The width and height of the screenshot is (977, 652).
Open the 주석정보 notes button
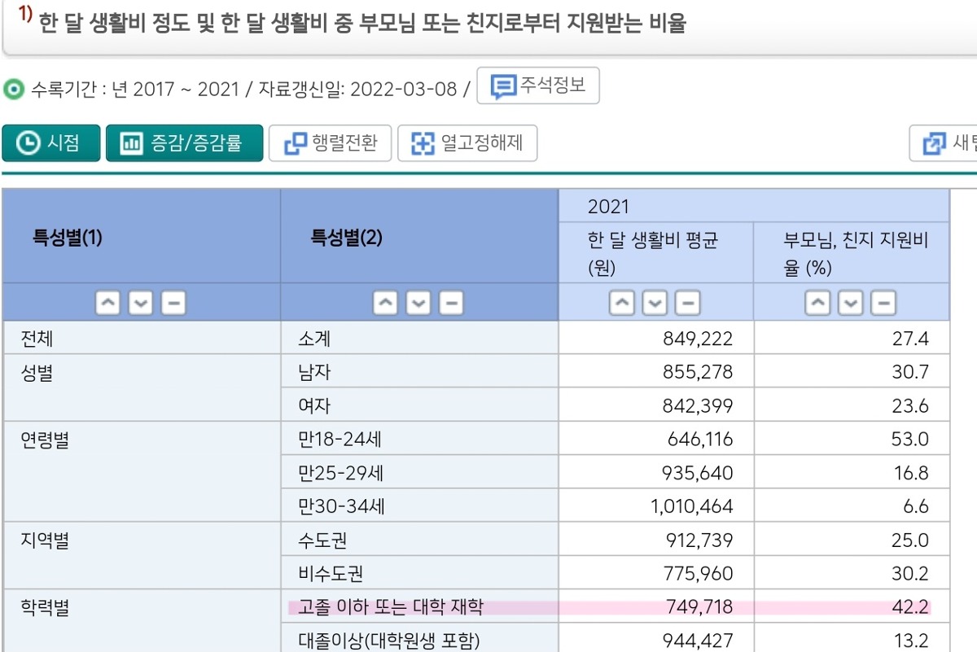tap(537, 85)
